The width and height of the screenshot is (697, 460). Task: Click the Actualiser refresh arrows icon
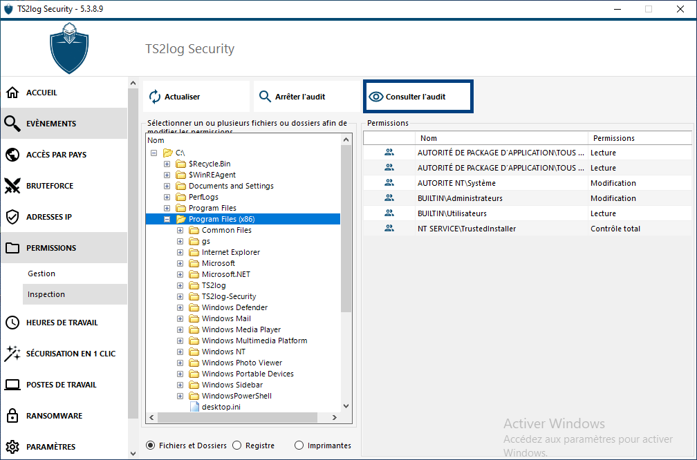point(155,97)
